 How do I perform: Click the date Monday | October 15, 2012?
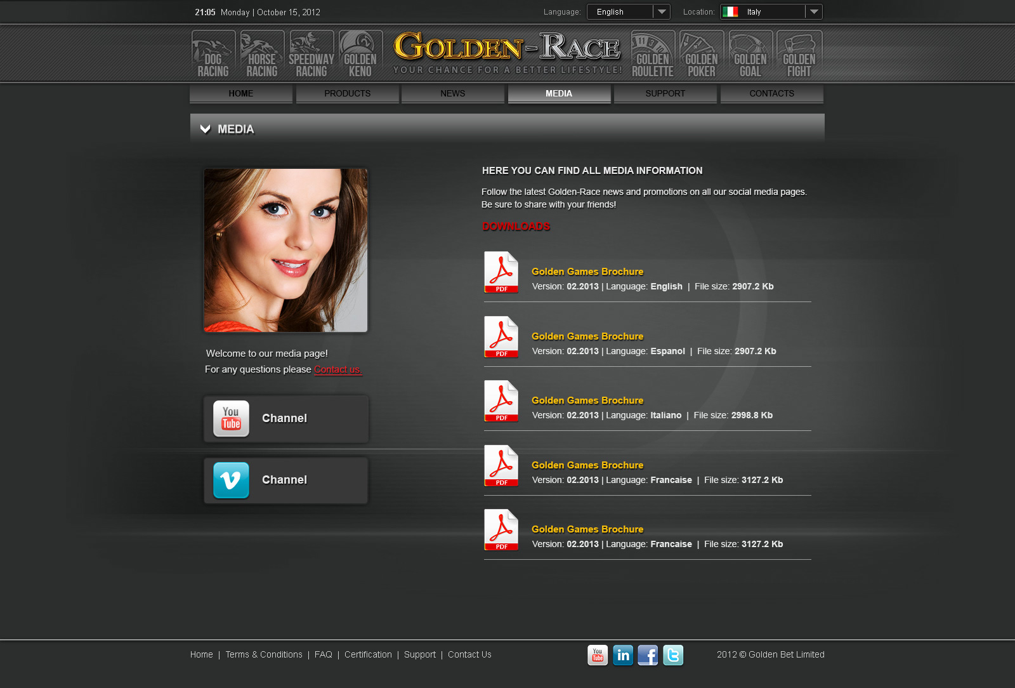point(270,12)
